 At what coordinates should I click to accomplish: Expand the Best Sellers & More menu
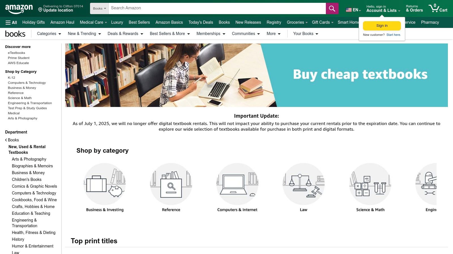click(x=170, y=34)
